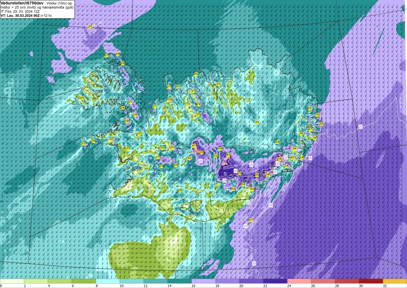Click the 'Veðurstofan/IS750dev' title text
The height and width of the screenshot is (288, 407).
(22, 3)
